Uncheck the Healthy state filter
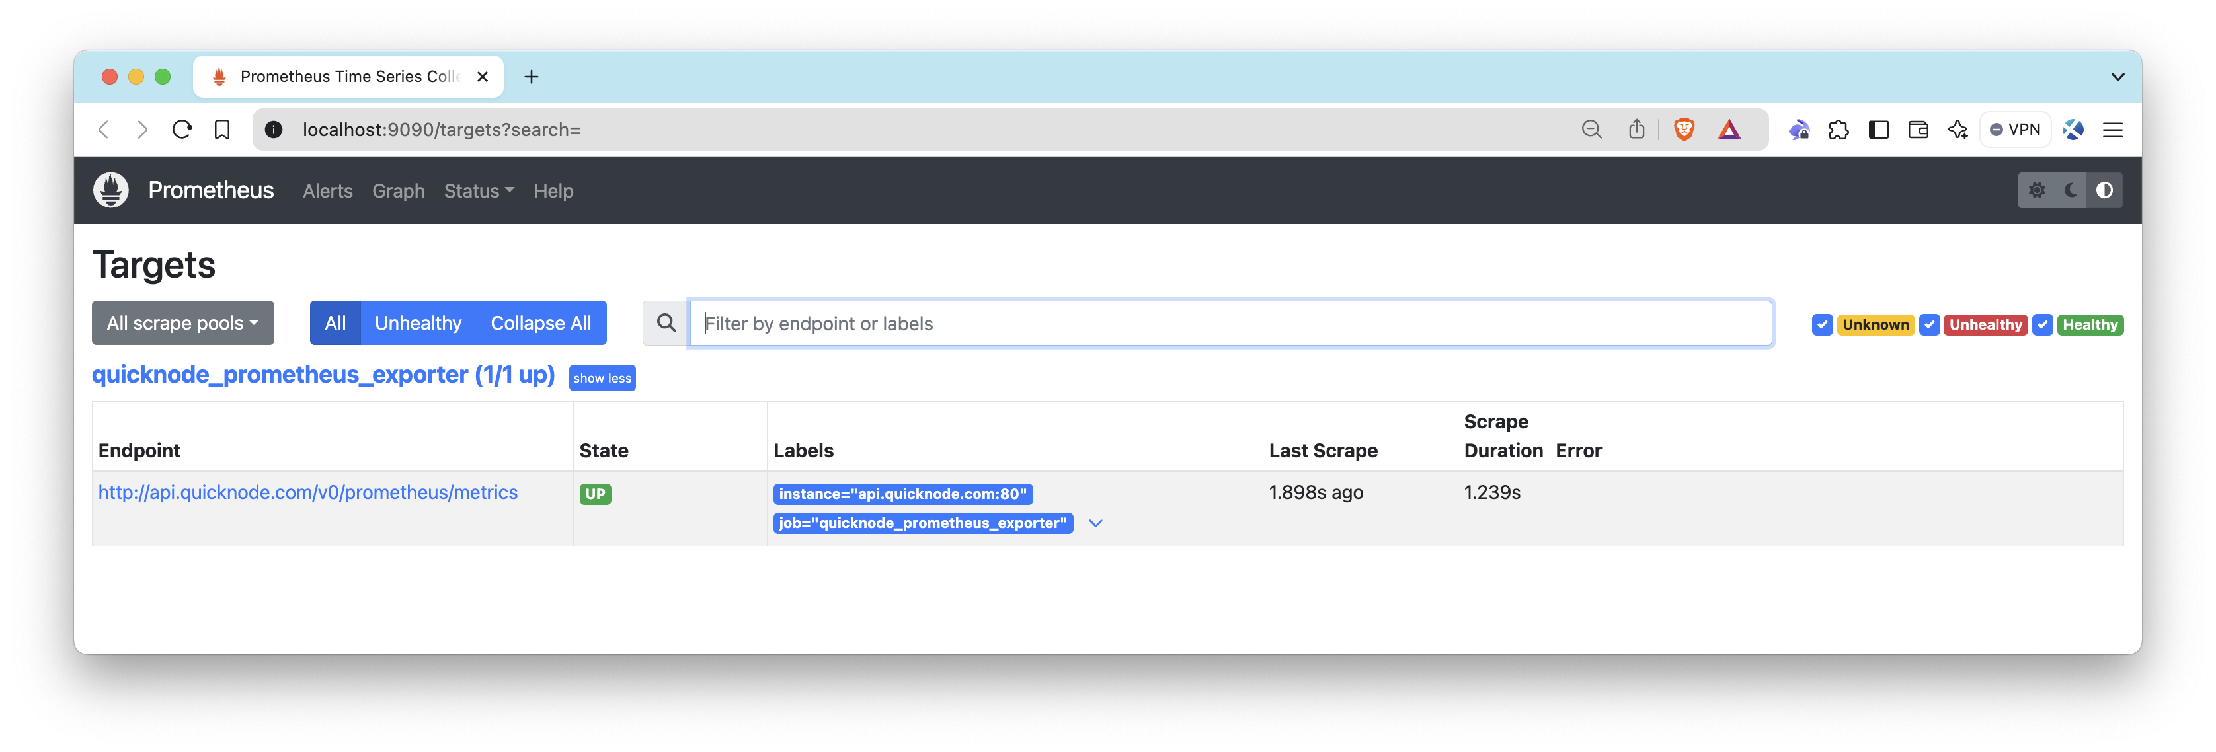This screenshot has height=752, width=2216. pyautogui.click(x=2042, y=325)
